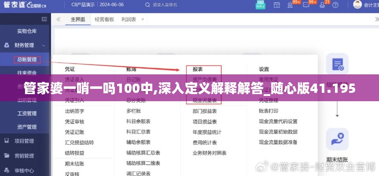Open the 出纳签字 menu entry
The image size is (379, 176).
click(74, 111)
